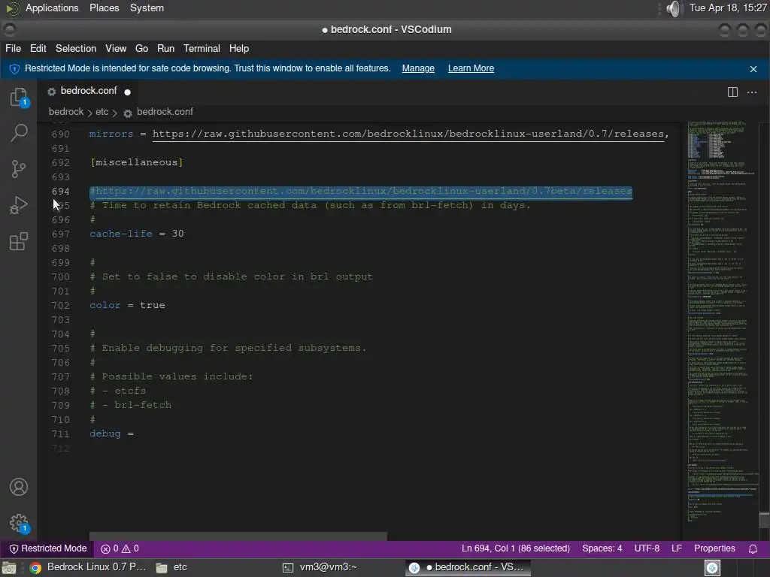Switch to the vm3@vm3 terminal taskbar item
The image size is (770, 577).
point(320,567)
